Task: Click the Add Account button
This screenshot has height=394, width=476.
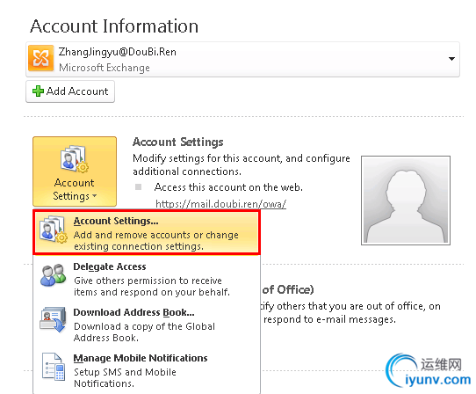Action: (x=70, y=91)
